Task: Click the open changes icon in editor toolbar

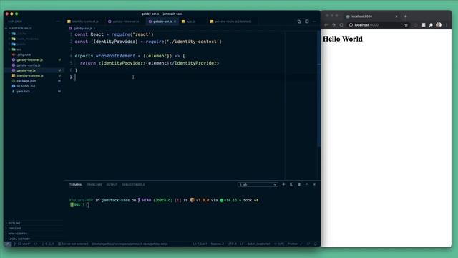Action: (299, 21)
